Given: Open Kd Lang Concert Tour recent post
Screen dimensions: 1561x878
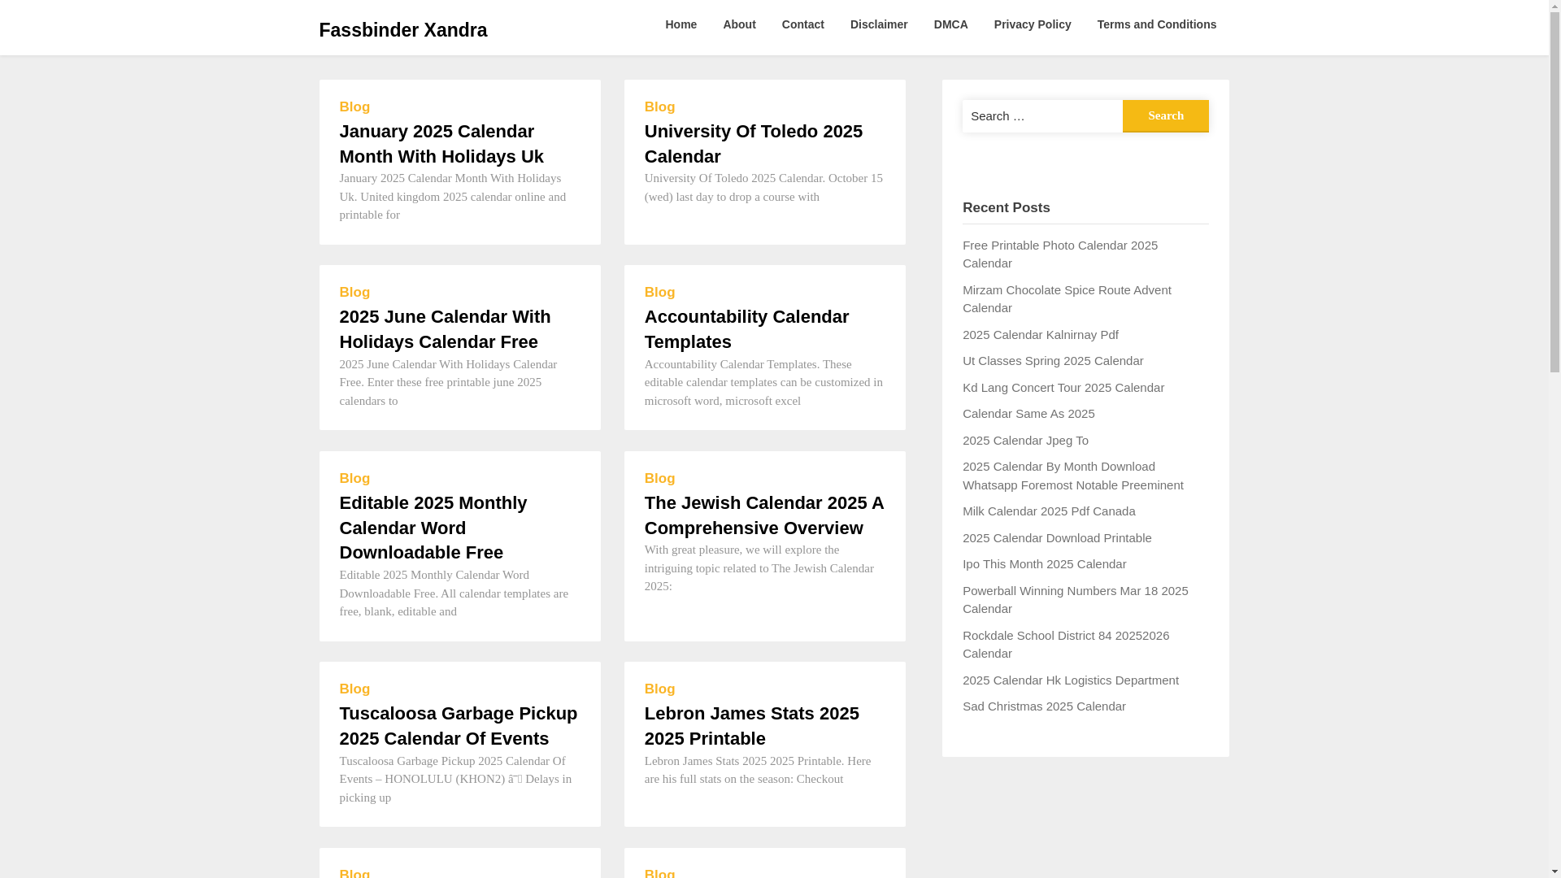Looking at the screenshot, I should 1063,388.
